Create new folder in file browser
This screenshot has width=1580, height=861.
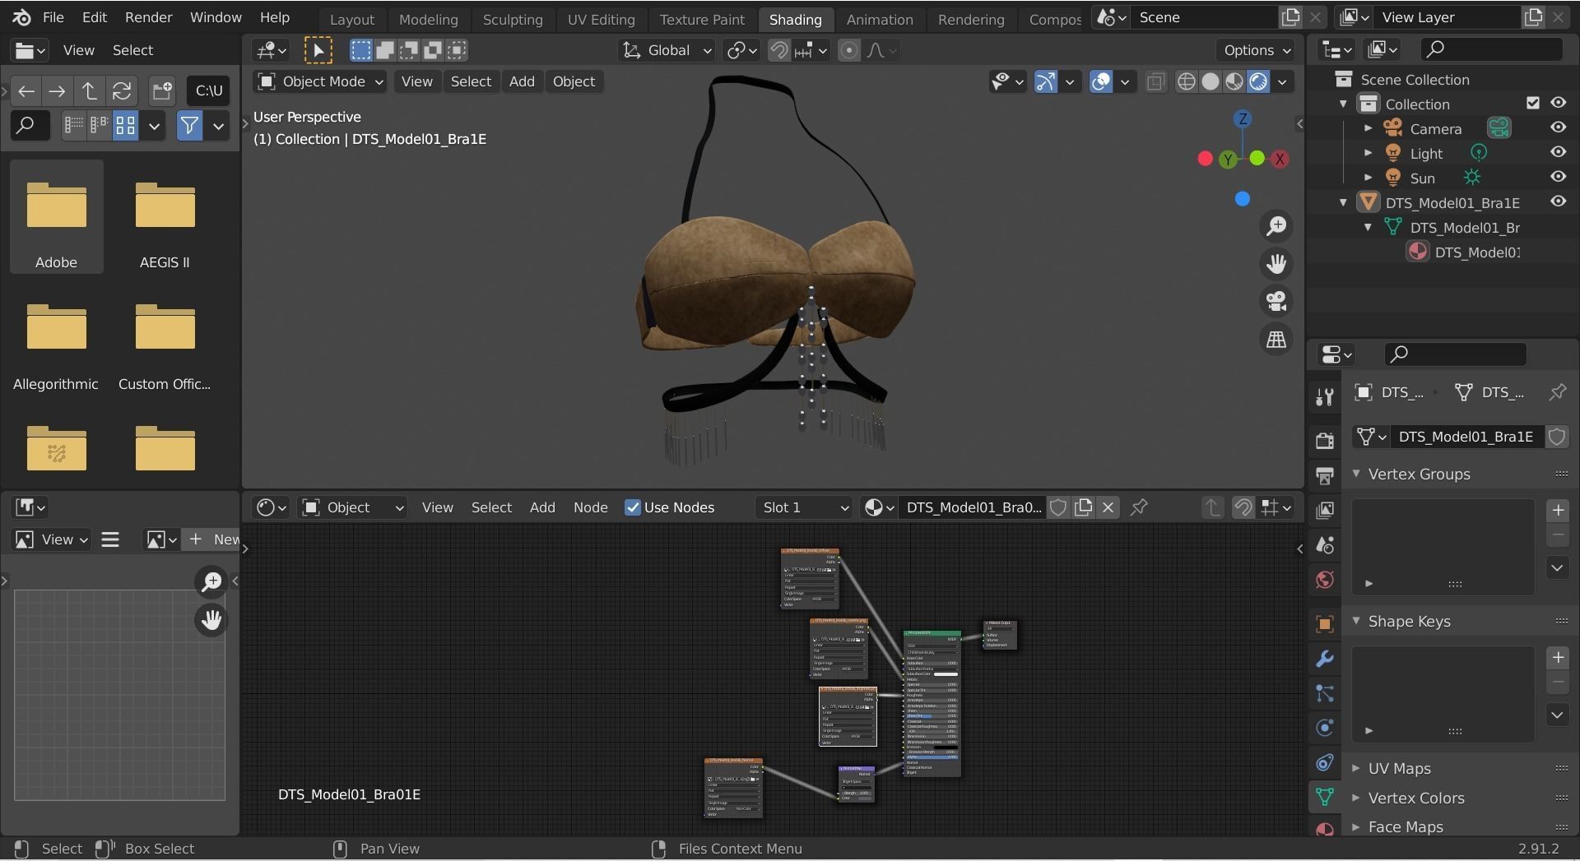(x=162, y=90)
